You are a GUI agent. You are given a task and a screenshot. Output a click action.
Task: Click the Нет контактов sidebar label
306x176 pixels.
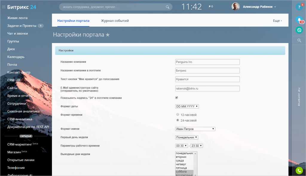(299, 97)
